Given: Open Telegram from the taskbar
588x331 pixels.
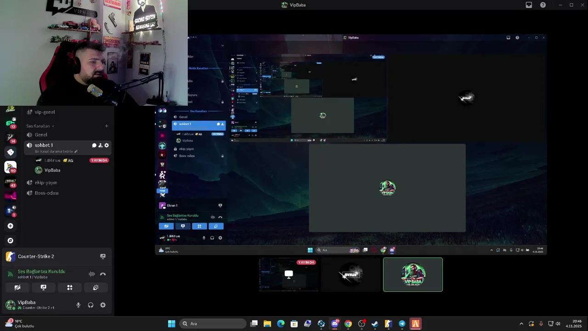Looking at the screenshot, I should click(x=402, y=324).
